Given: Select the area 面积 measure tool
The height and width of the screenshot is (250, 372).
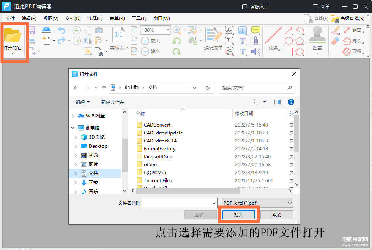Looking at the screenshot, I should click(x=353, y=52).
